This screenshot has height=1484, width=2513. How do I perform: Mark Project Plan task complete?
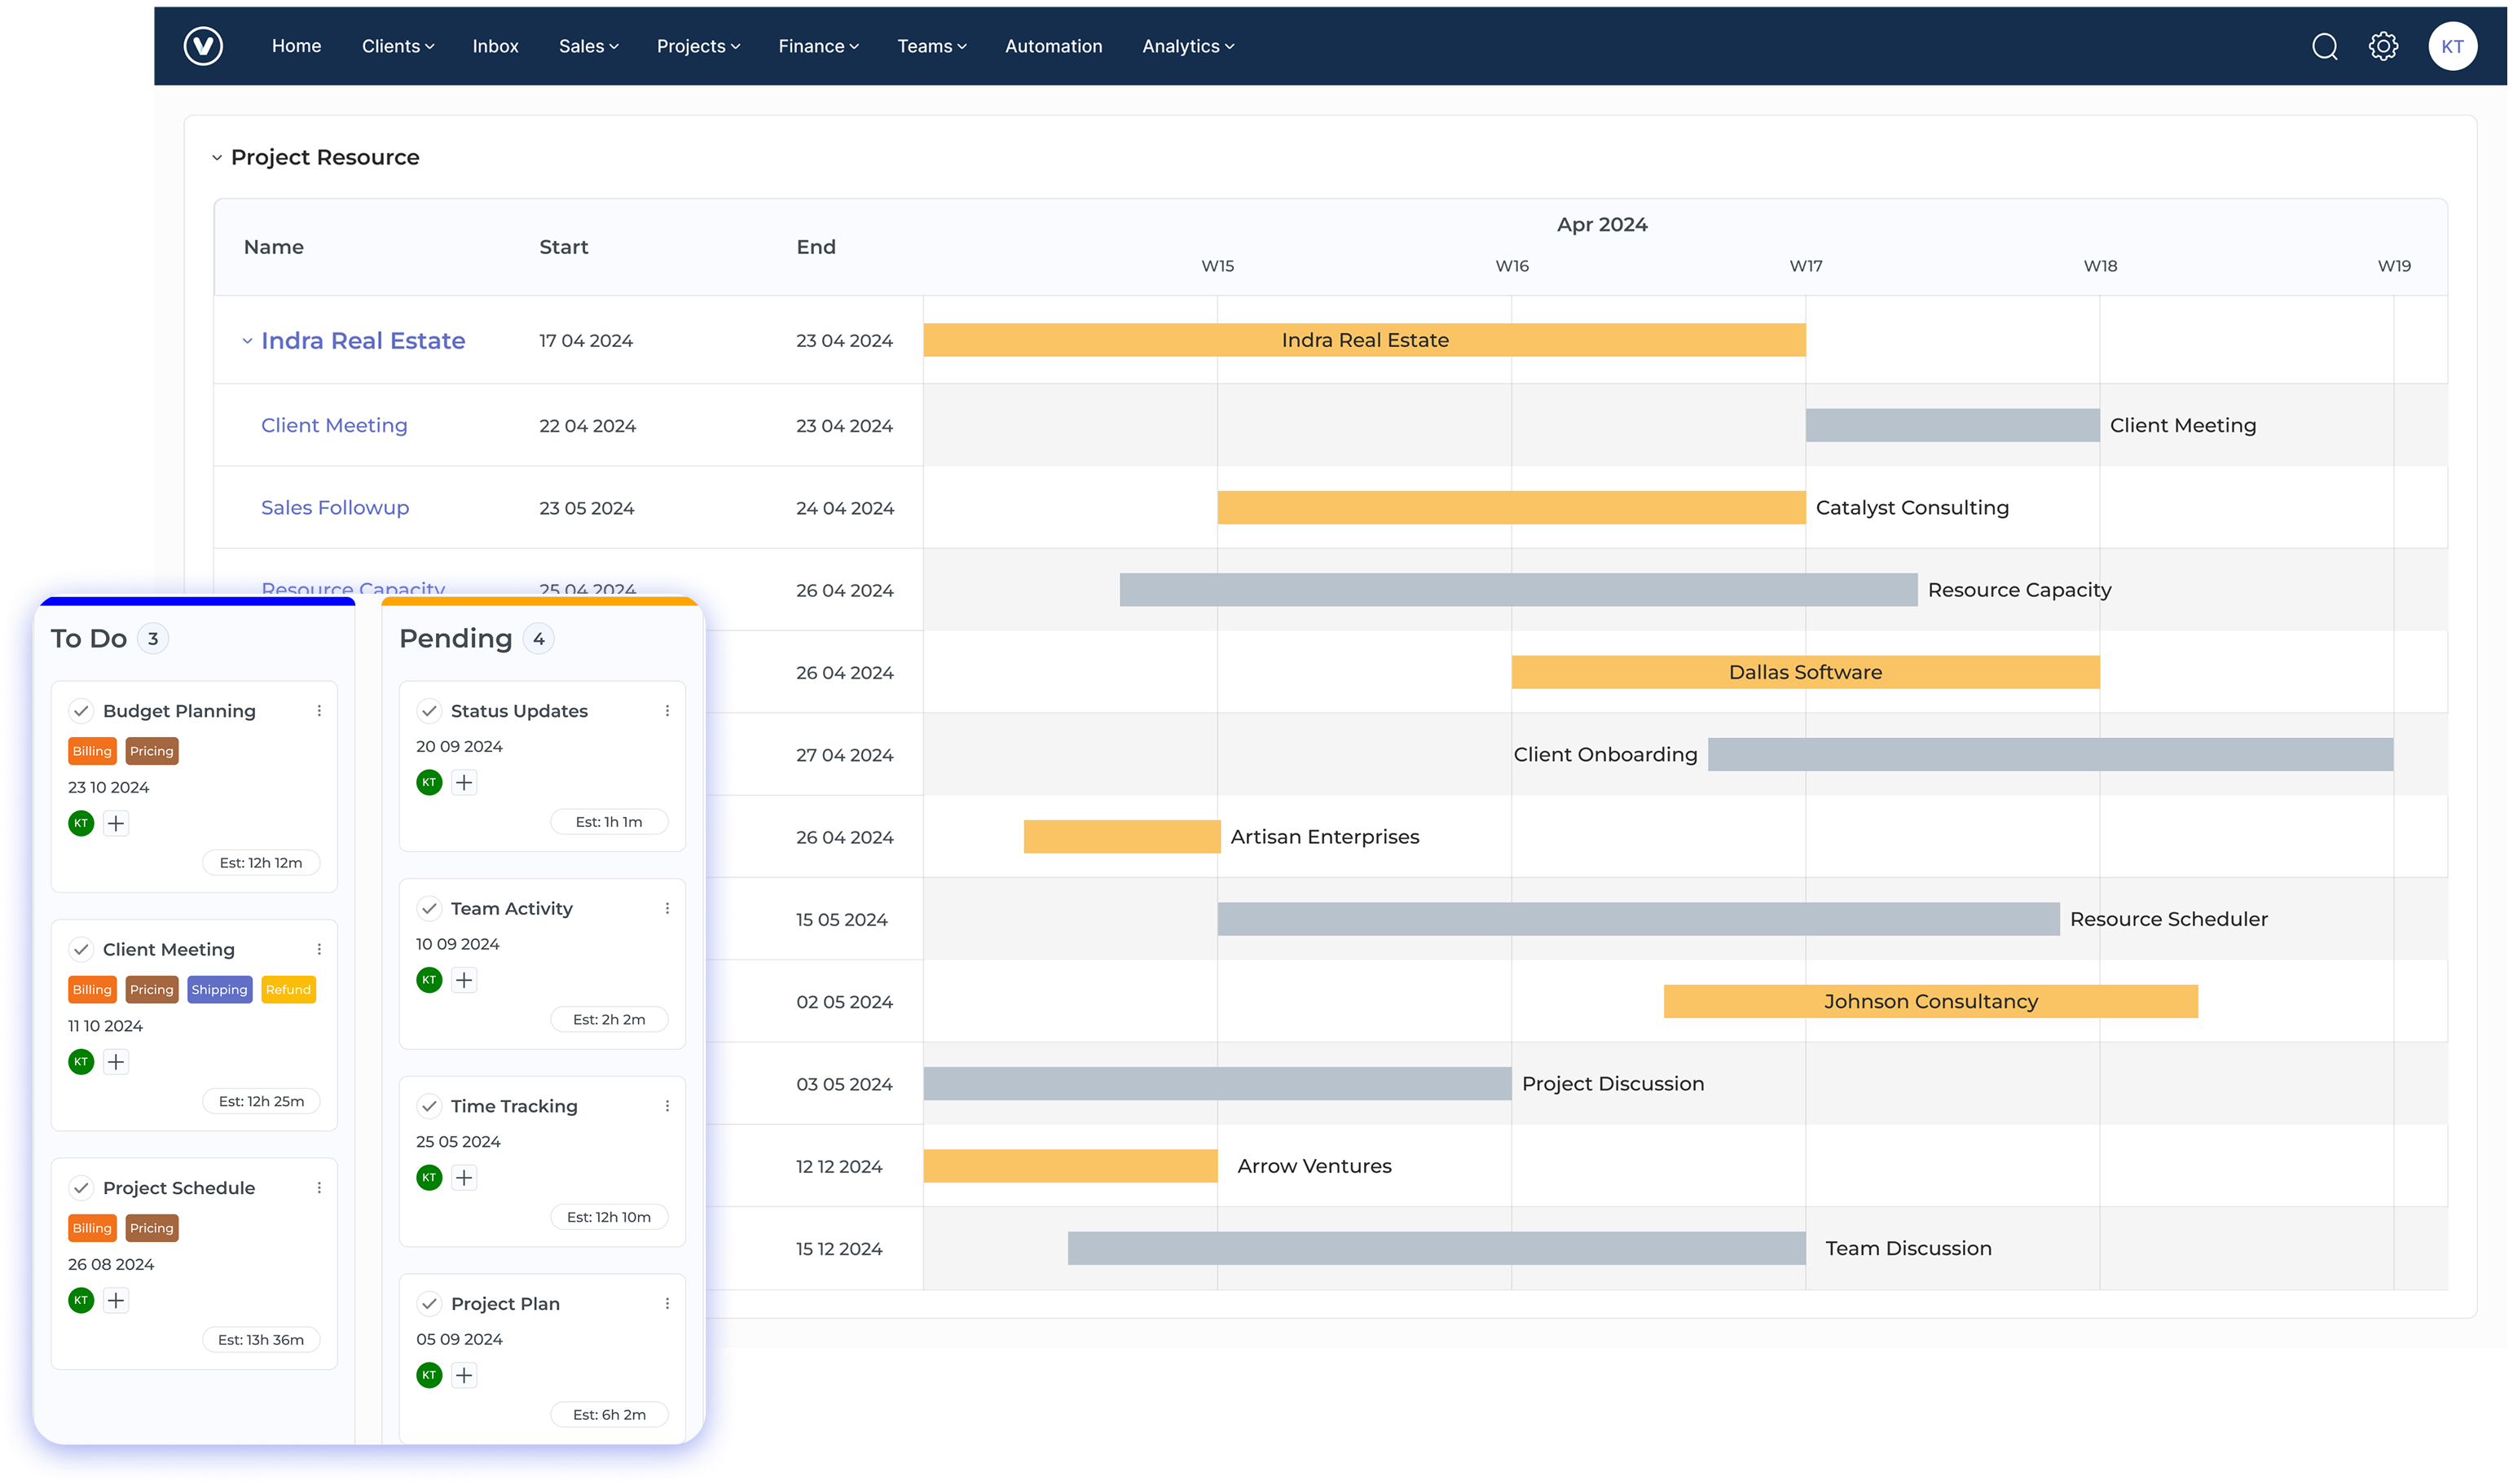coord(429,1304)
